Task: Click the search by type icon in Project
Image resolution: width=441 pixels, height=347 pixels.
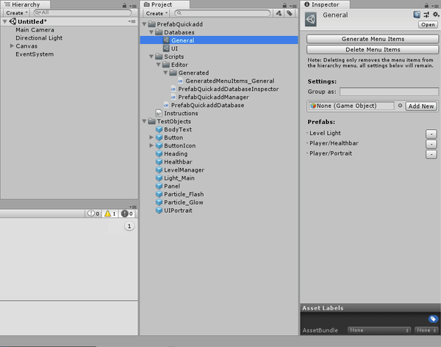Action: [x=279, y=13]
